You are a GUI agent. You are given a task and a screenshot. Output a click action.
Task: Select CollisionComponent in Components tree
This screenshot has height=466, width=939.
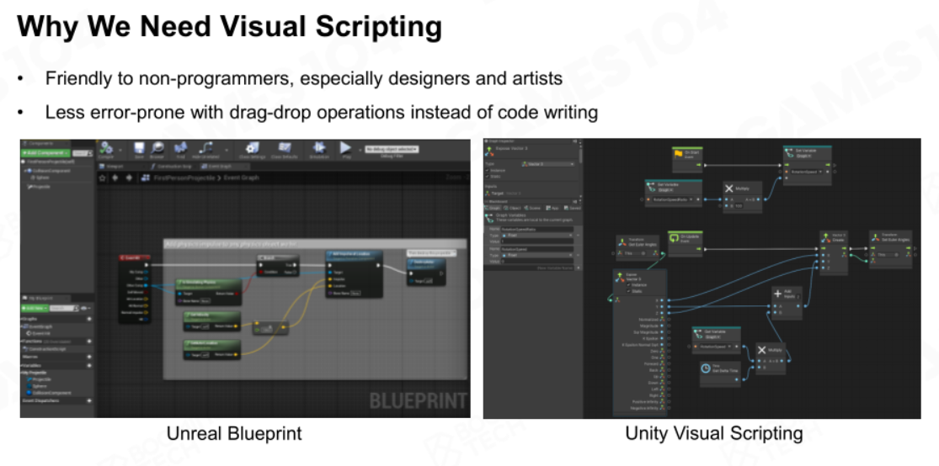(51, 171)
